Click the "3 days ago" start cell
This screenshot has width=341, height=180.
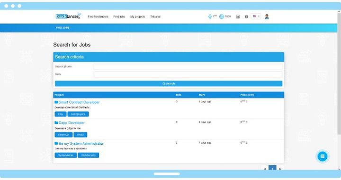coord(205,102)
